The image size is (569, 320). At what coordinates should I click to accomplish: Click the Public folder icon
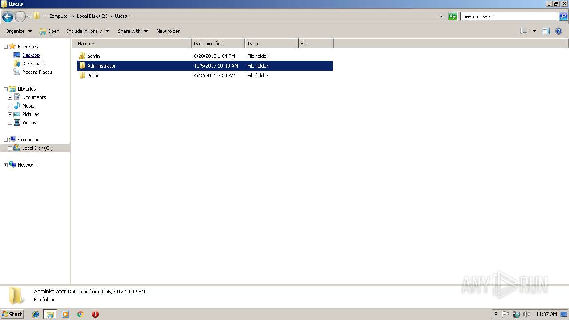82,76
